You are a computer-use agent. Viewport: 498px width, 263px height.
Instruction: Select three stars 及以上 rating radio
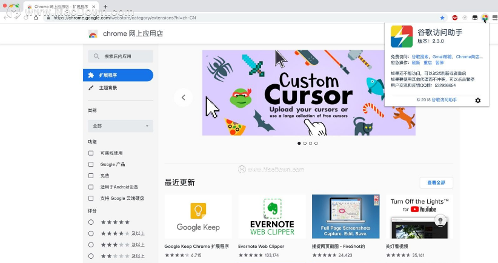click(x=91, y=245)
